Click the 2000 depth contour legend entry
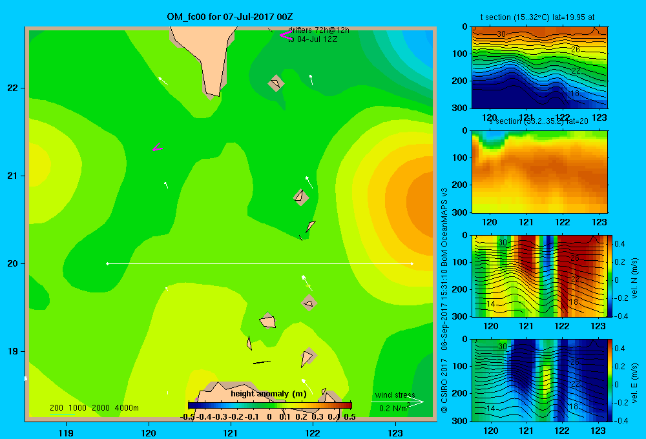The width and height of the screenshot is (646, 439). 101,408
